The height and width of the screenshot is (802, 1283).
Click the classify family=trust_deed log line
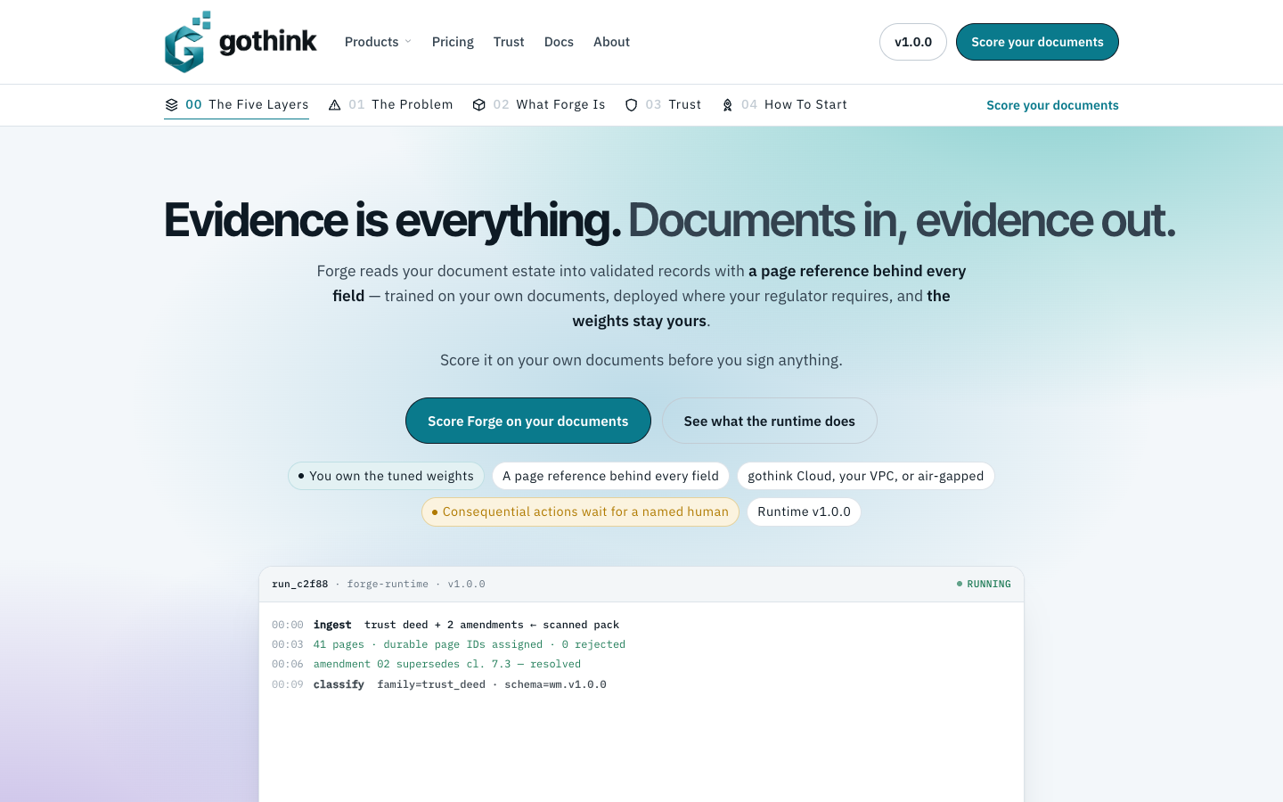pos(439,684)
